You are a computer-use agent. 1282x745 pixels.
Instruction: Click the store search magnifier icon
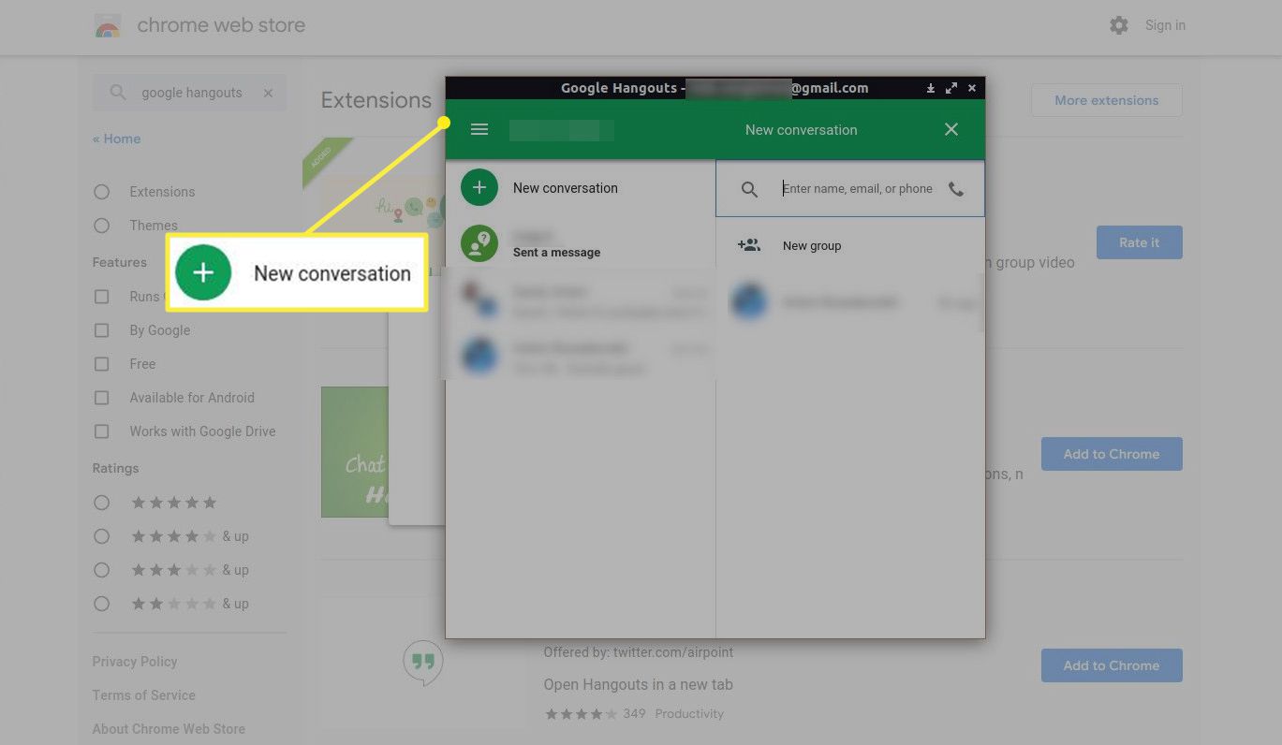[118, 93]
